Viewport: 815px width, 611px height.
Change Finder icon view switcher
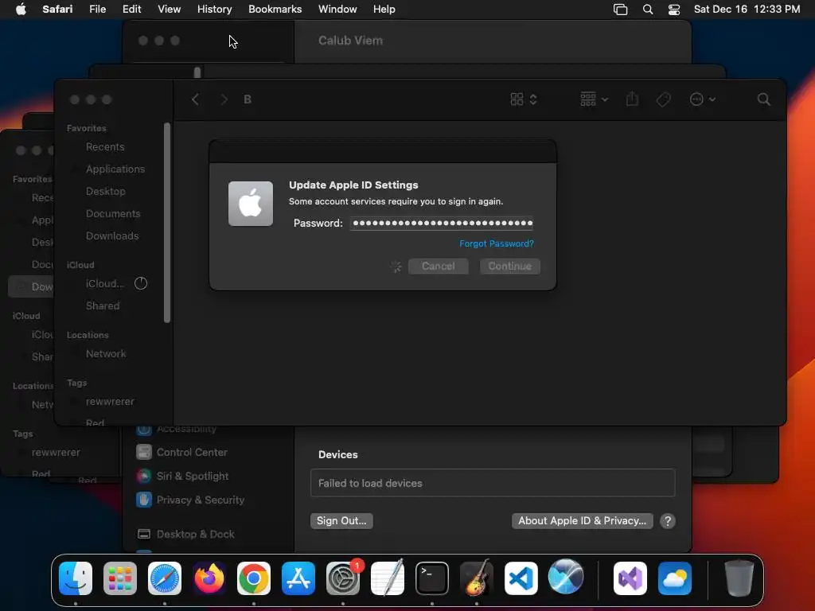pos(524,99)
